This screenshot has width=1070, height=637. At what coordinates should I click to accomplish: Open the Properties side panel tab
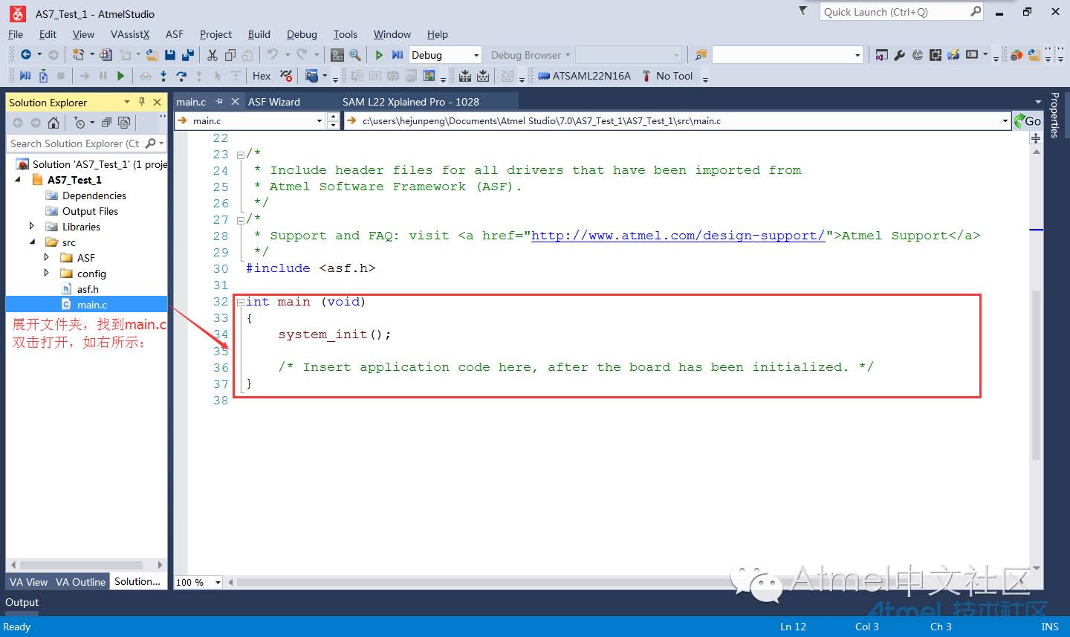point(1054,115)
